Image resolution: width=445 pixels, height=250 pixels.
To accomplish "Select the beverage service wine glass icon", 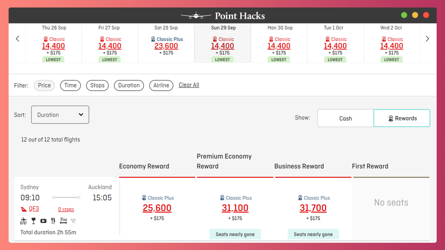I will point(33,220).
